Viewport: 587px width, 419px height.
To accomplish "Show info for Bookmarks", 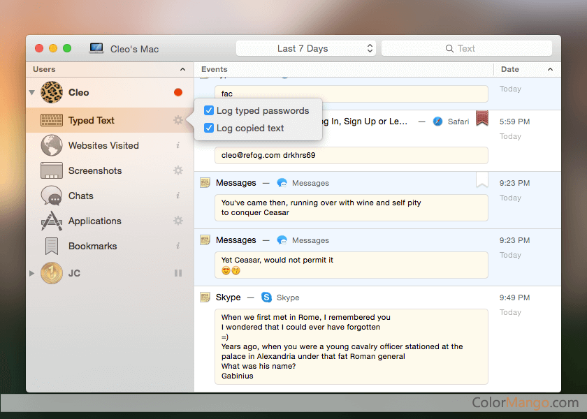I will pos(178,245).
